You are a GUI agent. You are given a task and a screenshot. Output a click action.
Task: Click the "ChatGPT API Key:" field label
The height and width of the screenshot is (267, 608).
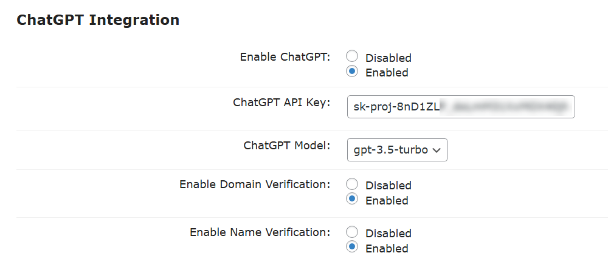point(281,102)
